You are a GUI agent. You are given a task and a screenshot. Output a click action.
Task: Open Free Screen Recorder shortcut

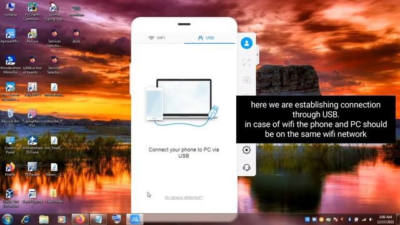tap(11, 91)
